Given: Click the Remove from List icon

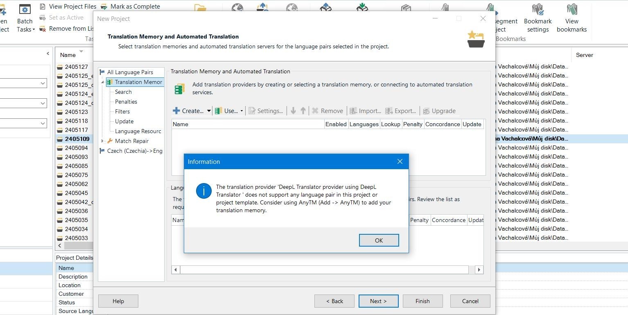Looking at the screenshot, I should point(43,29).
